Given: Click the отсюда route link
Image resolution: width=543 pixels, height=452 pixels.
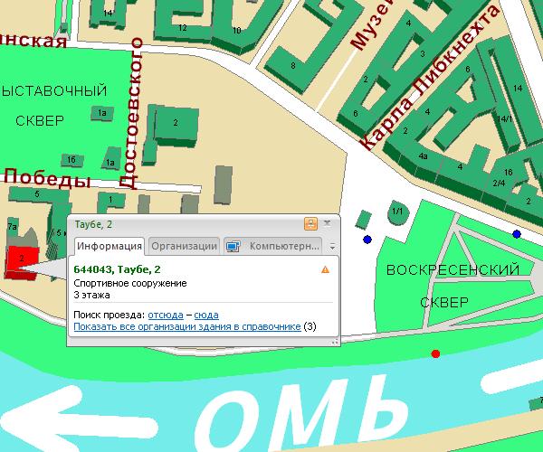Looking at the screenshot, I should pos(166,315).
